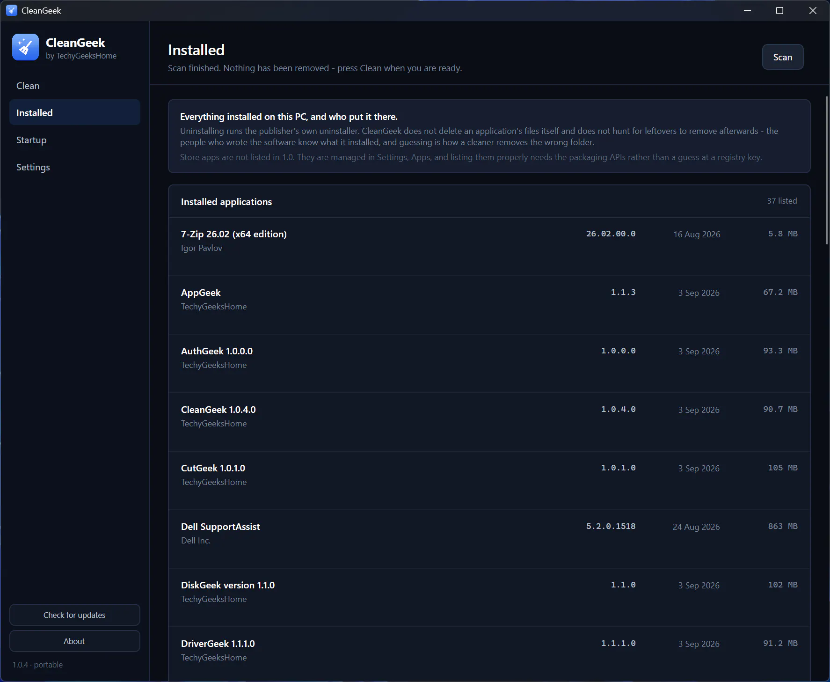Open the Clean section
Viewport: 830px width, 682px height.
point(75,86)
